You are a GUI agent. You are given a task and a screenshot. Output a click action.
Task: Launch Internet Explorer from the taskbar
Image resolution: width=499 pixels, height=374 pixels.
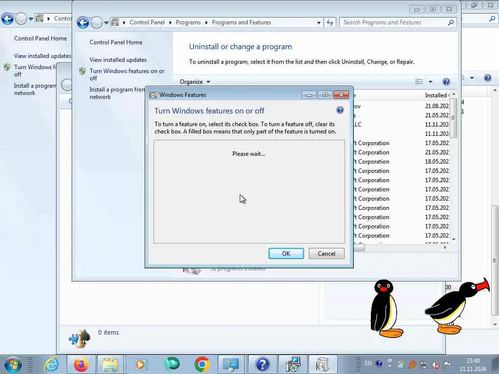click(x=51, y=364)
